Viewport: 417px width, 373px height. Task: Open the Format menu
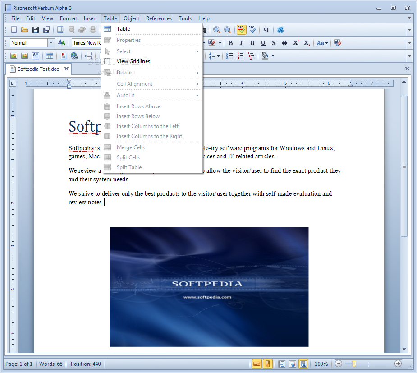coord(69,18)
